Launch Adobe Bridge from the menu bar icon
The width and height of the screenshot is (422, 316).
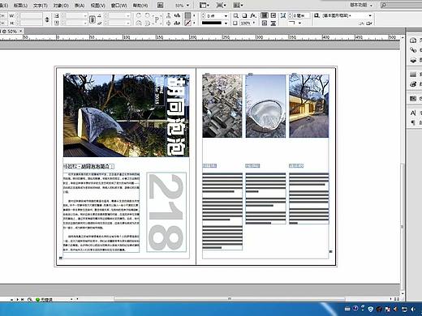click(x=161, y=5)
